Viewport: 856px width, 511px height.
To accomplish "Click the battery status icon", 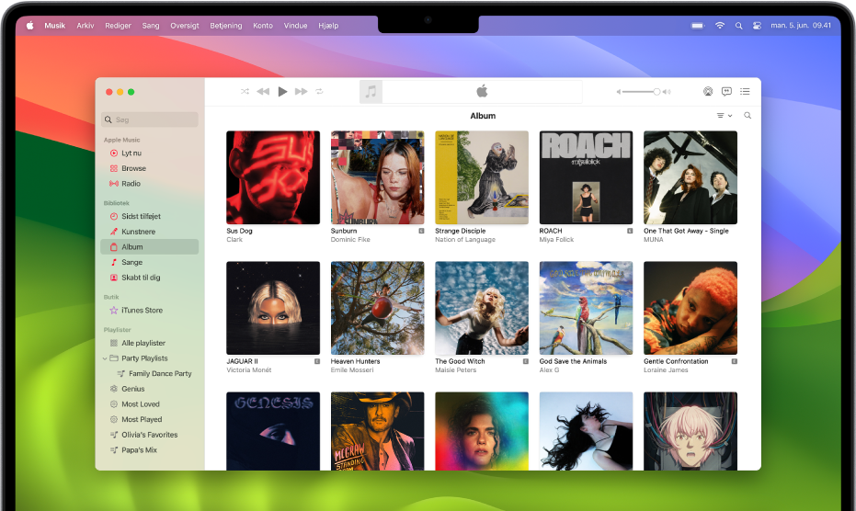I will pyautogui.click(x=698, y=26).
